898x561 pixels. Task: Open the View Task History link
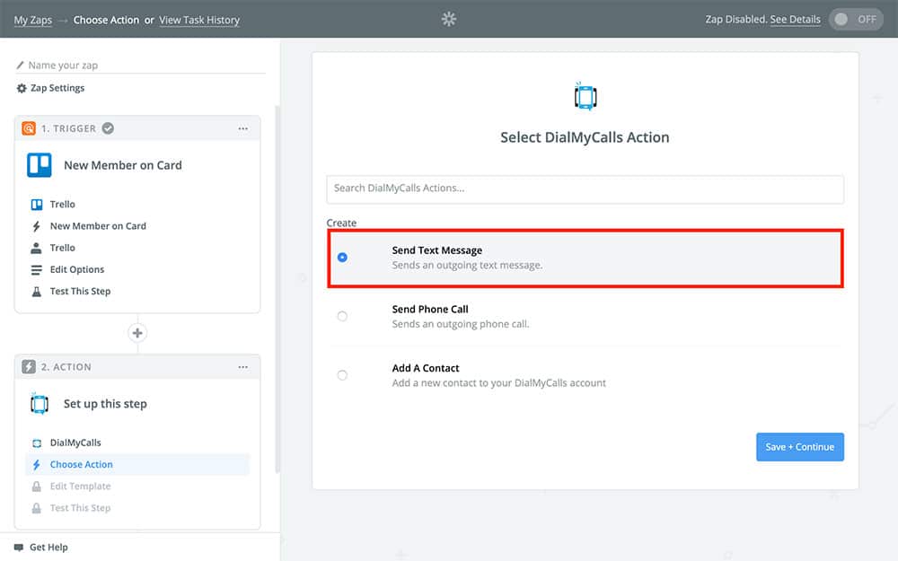[199, 20]
